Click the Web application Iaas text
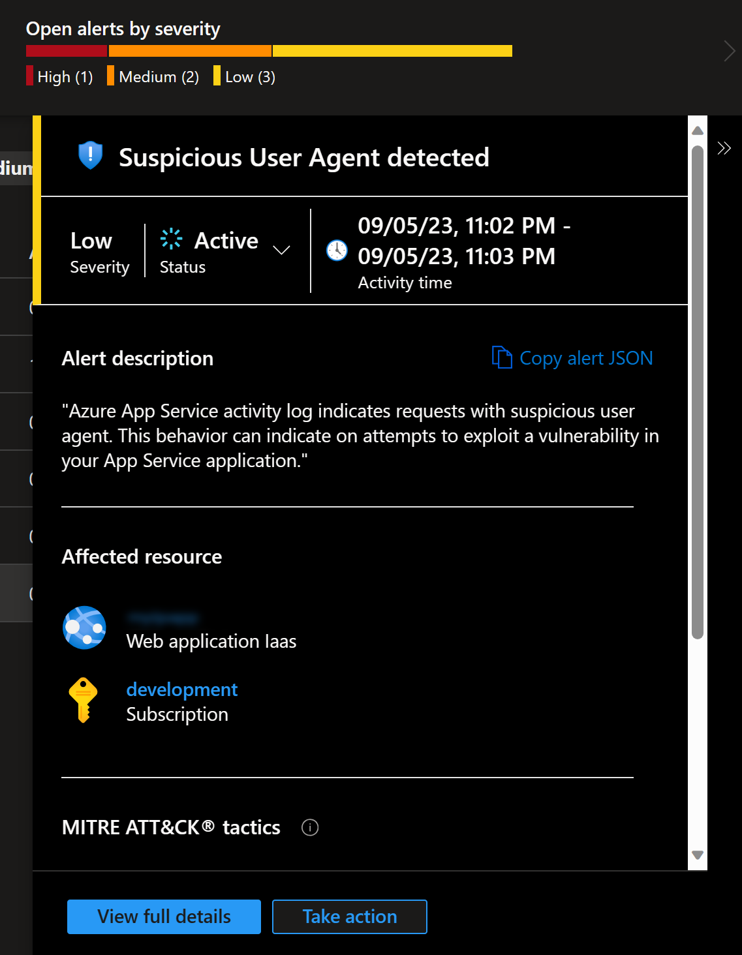Image resolution: width=742 pixels, height=955 pixels. tap(211, 641)
